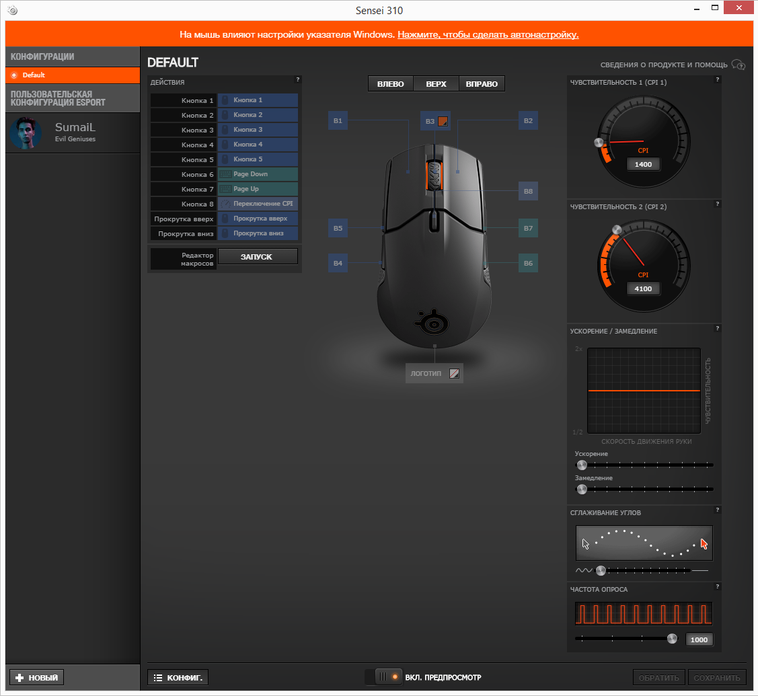Open help for Ускорение / Замедление

point(718,328)
